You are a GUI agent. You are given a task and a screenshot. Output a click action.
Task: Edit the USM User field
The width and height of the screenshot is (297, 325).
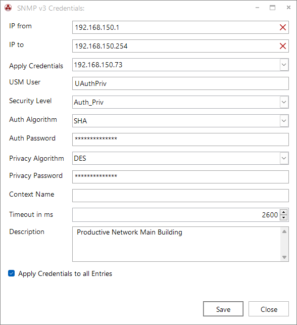tap(180, 83)
